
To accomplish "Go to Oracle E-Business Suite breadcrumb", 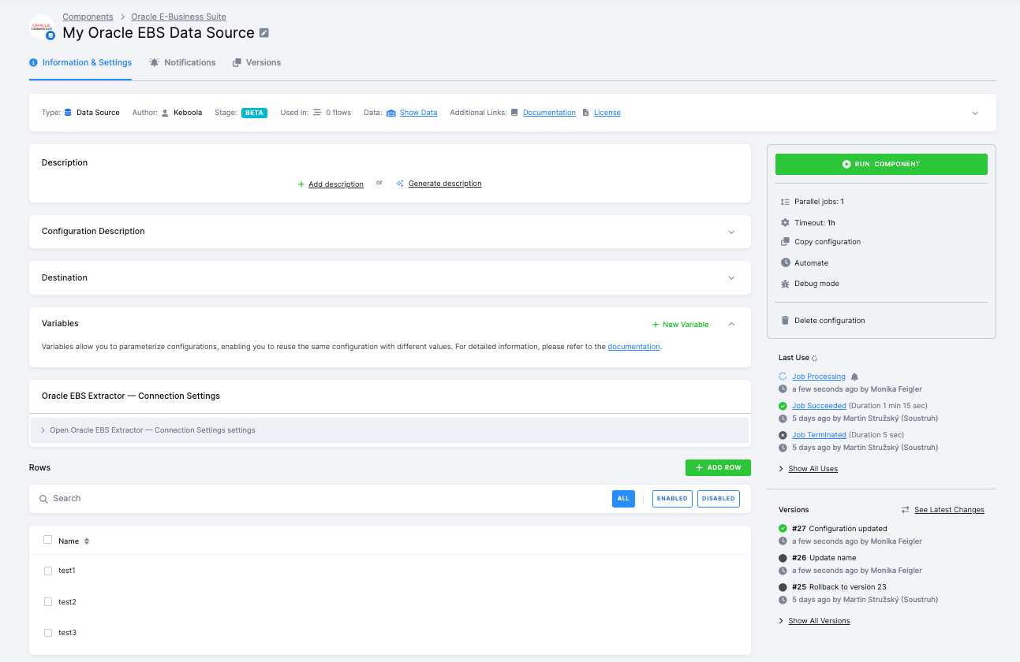I will click(x=178, y=17).
